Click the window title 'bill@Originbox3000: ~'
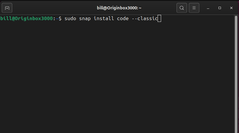 click(x=119, y=8)
